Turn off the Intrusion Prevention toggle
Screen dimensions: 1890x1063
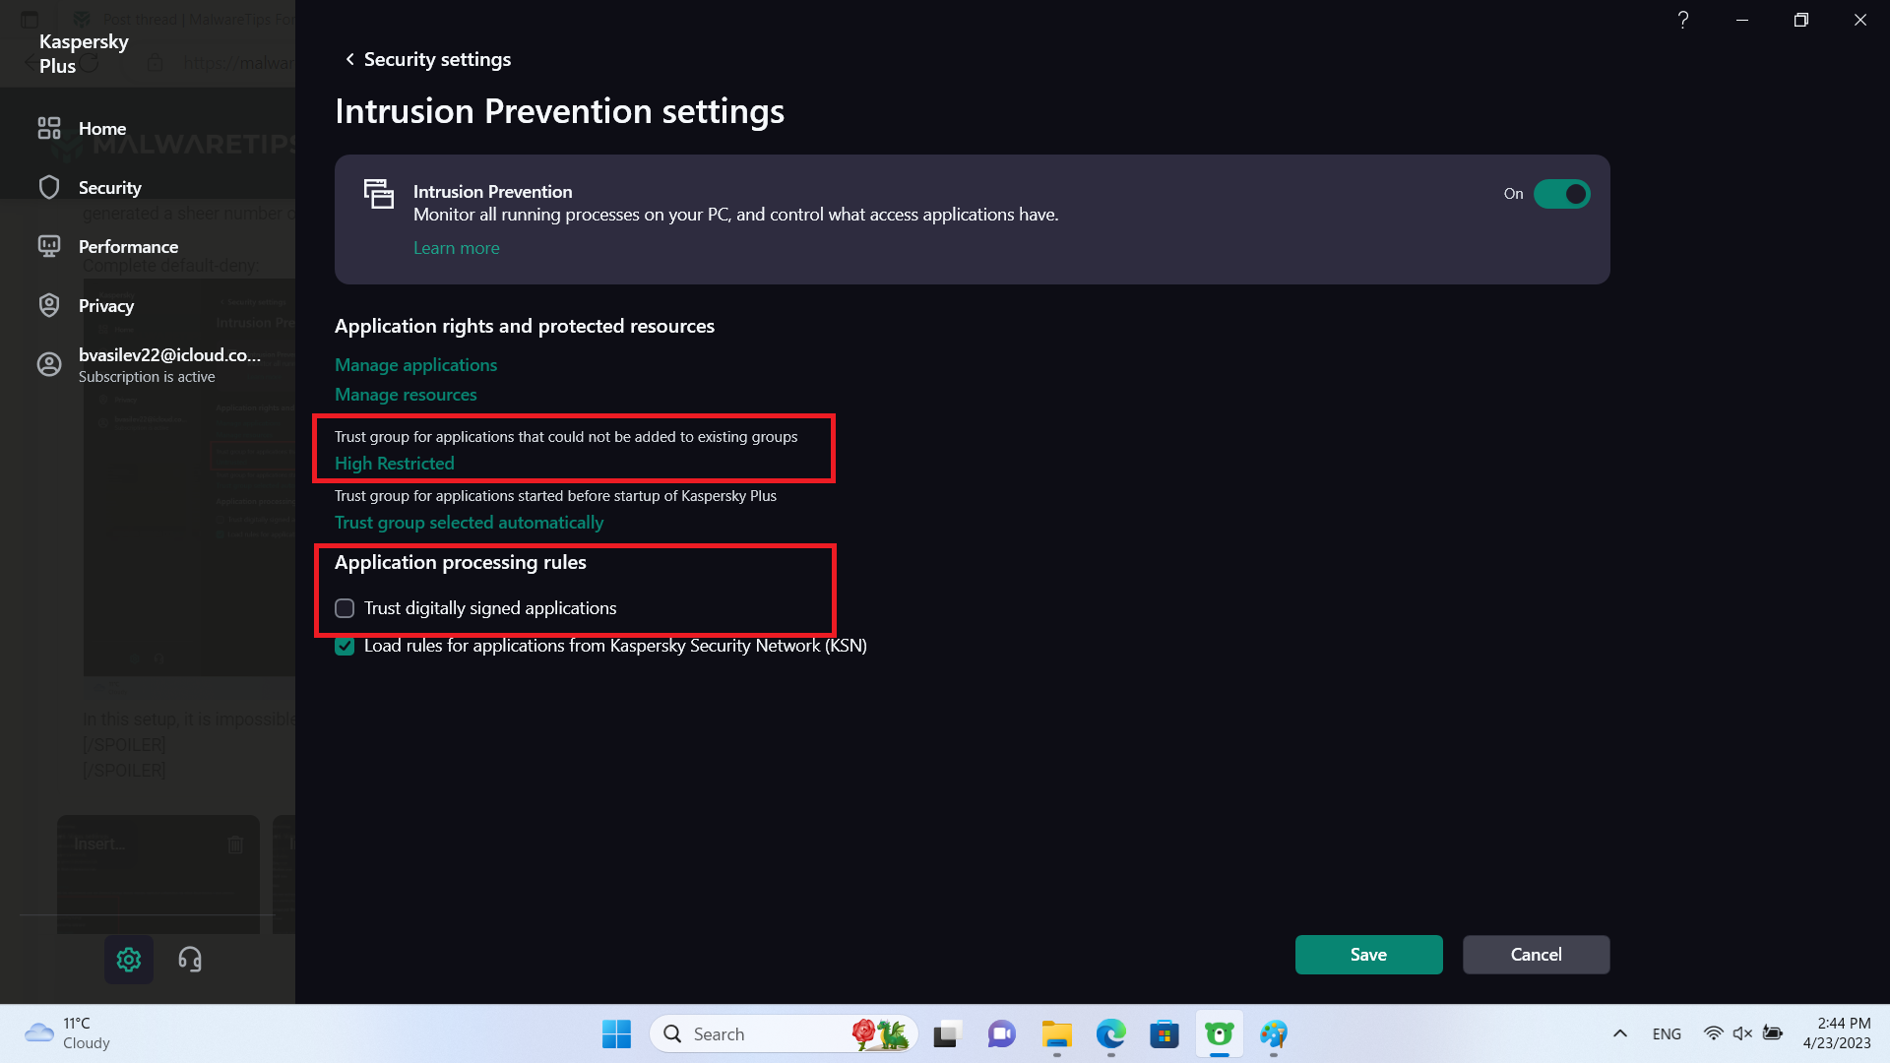tap(1561, 194)
